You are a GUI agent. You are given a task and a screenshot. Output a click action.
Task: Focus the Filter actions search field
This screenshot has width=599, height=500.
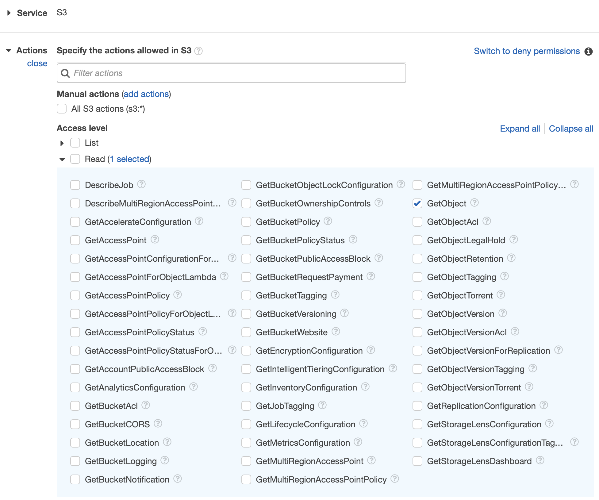pyautogui.click(x=231, y=73)
